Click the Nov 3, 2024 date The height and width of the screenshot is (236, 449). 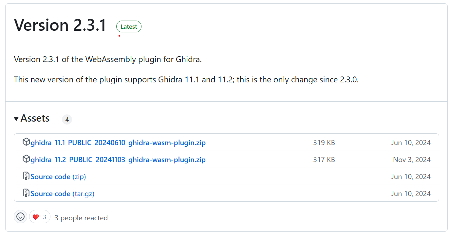(x=412, y=160)
